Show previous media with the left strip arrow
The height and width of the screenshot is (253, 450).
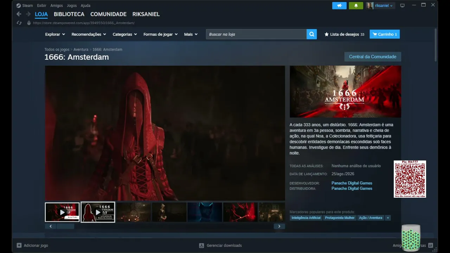(x=51, y=226)
